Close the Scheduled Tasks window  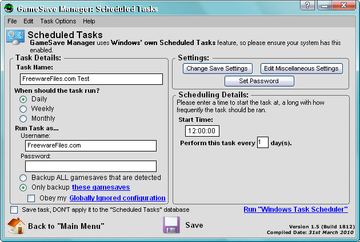[343, 5]
